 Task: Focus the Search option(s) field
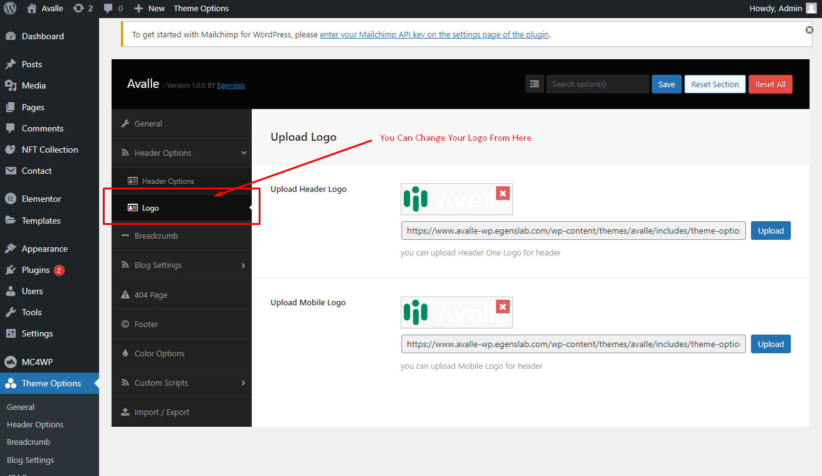[x=598, y=84]
